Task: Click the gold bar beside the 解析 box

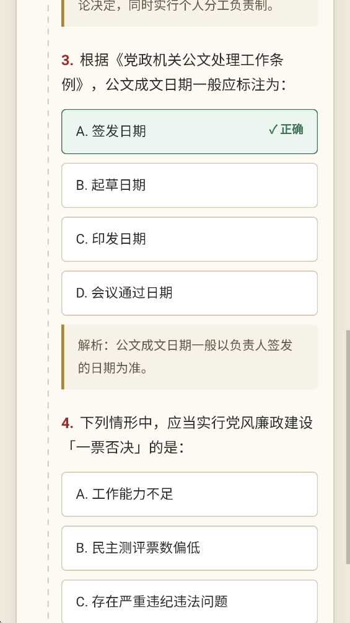Action: (x=63, y=357)
